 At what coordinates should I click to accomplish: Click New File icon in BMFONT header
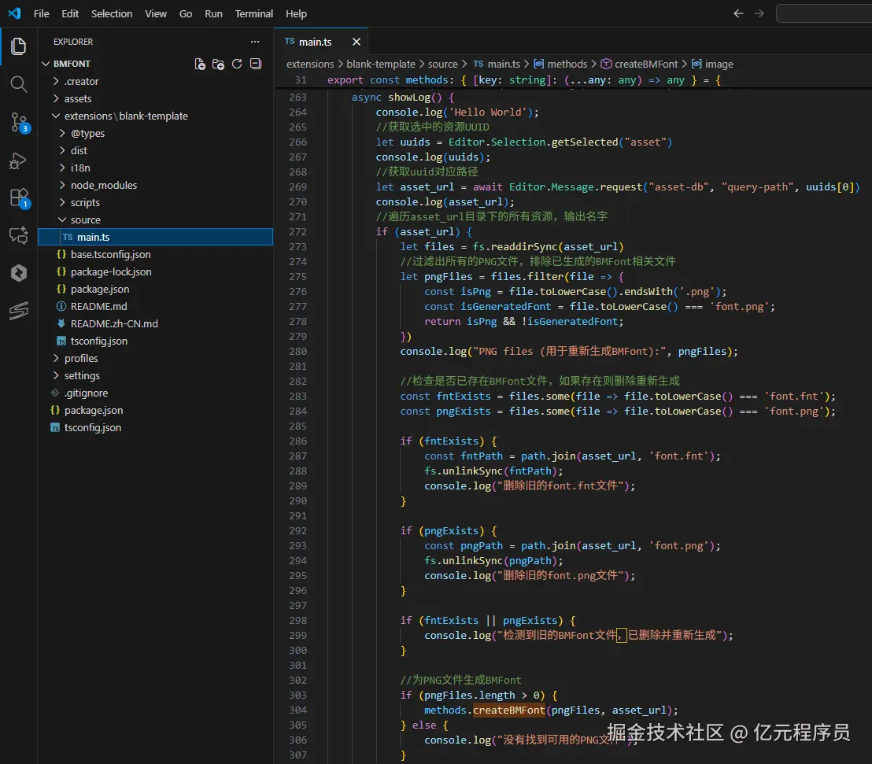tap(200, 64)
